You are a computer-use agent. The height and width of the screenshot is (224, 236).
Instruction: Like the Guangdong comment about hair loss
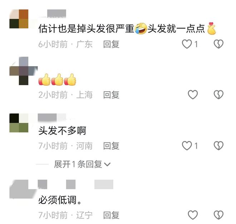point(187,44)
